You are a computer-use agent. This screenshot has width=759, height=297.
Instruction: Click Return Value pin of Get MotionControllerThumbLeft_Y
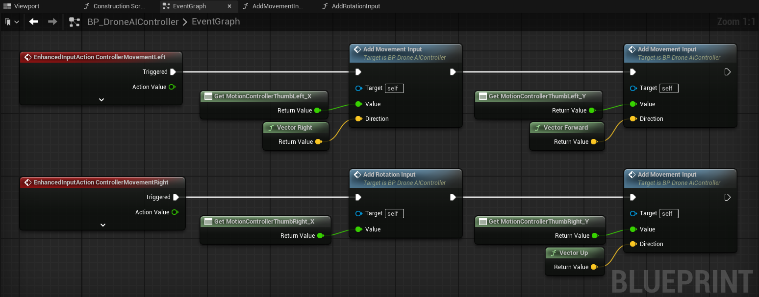pyautogui.click(x=592, y=111)
